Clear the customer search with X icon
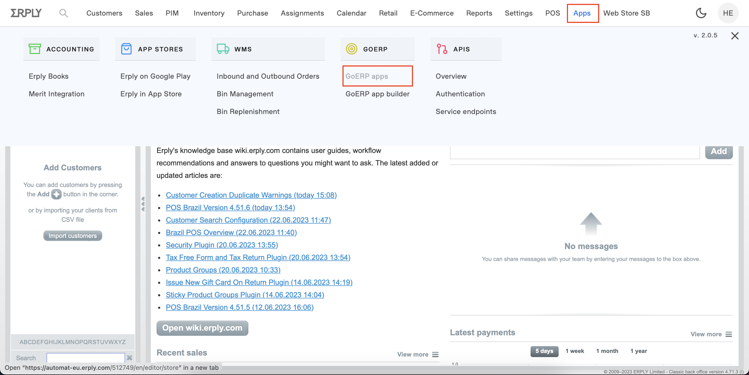This screenshot has width=749, height=375. point(130,358)
